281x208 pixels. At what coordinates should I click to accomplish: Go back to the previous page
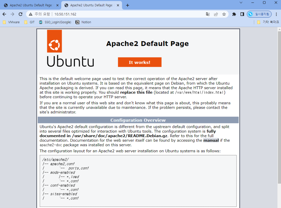[x=4, y=14]
